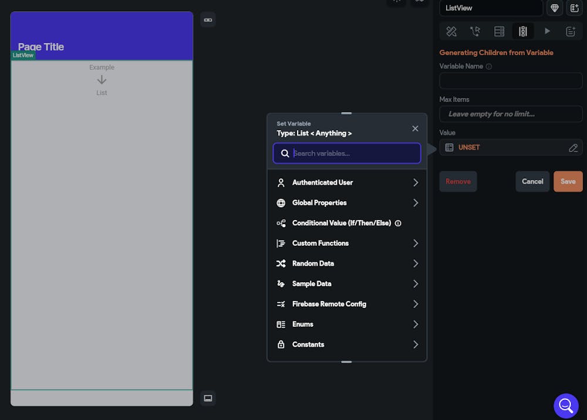Select the Actions tab with cursor icon
The image size is (587, 420).
tap(475, 31)
